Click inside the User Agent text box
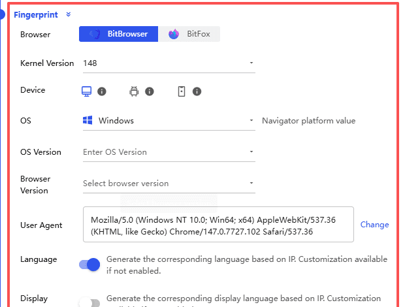This screenshot has width=405, height=307. tap(218, 225)
